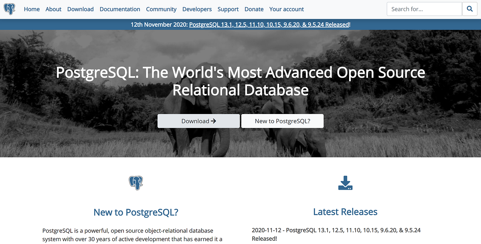Open Your account from the navbar
481x244 pixels.
tap(287, 9)
